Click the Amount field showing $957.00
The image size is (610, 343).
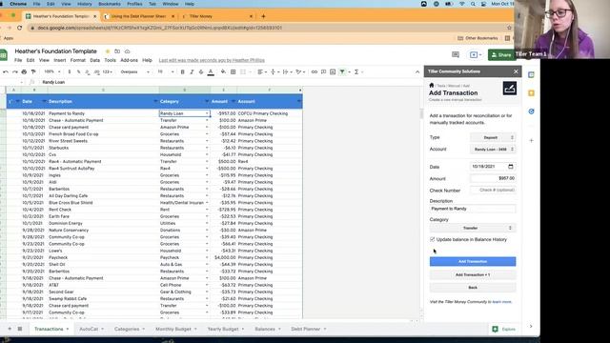(x=493, y=178)
